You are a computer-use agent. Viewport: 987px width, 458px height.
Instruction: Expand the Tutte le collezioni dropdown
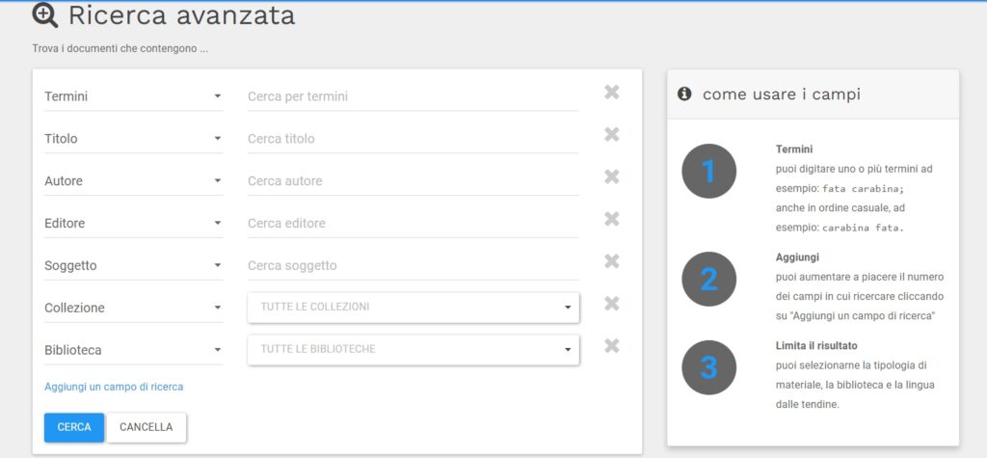(413, 308)
